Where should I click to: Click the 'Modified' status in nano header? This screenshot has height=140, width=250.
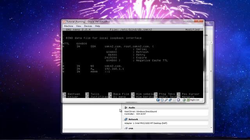[x=192, y=30]
